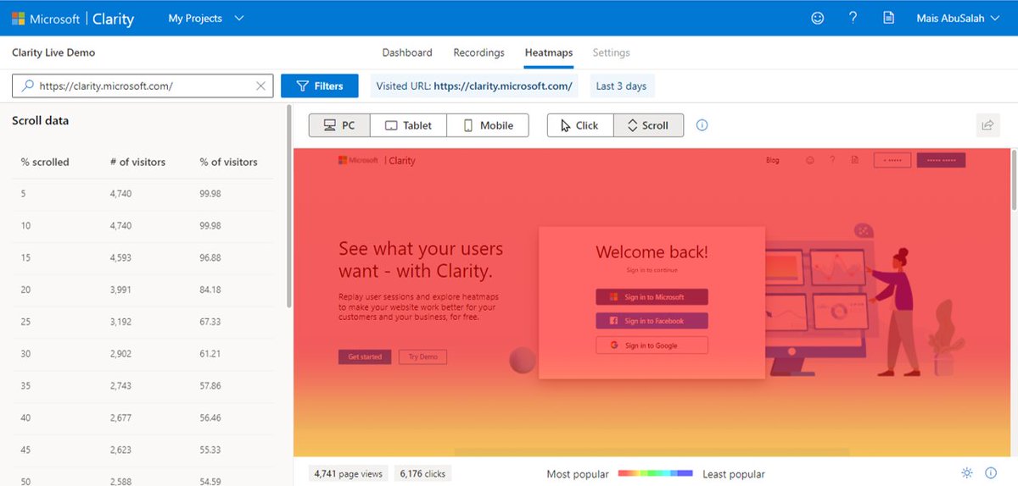The width and height of the screenshot is (1018, 486).
Task: Clear the URL search field
Action: tap(261, 86)
